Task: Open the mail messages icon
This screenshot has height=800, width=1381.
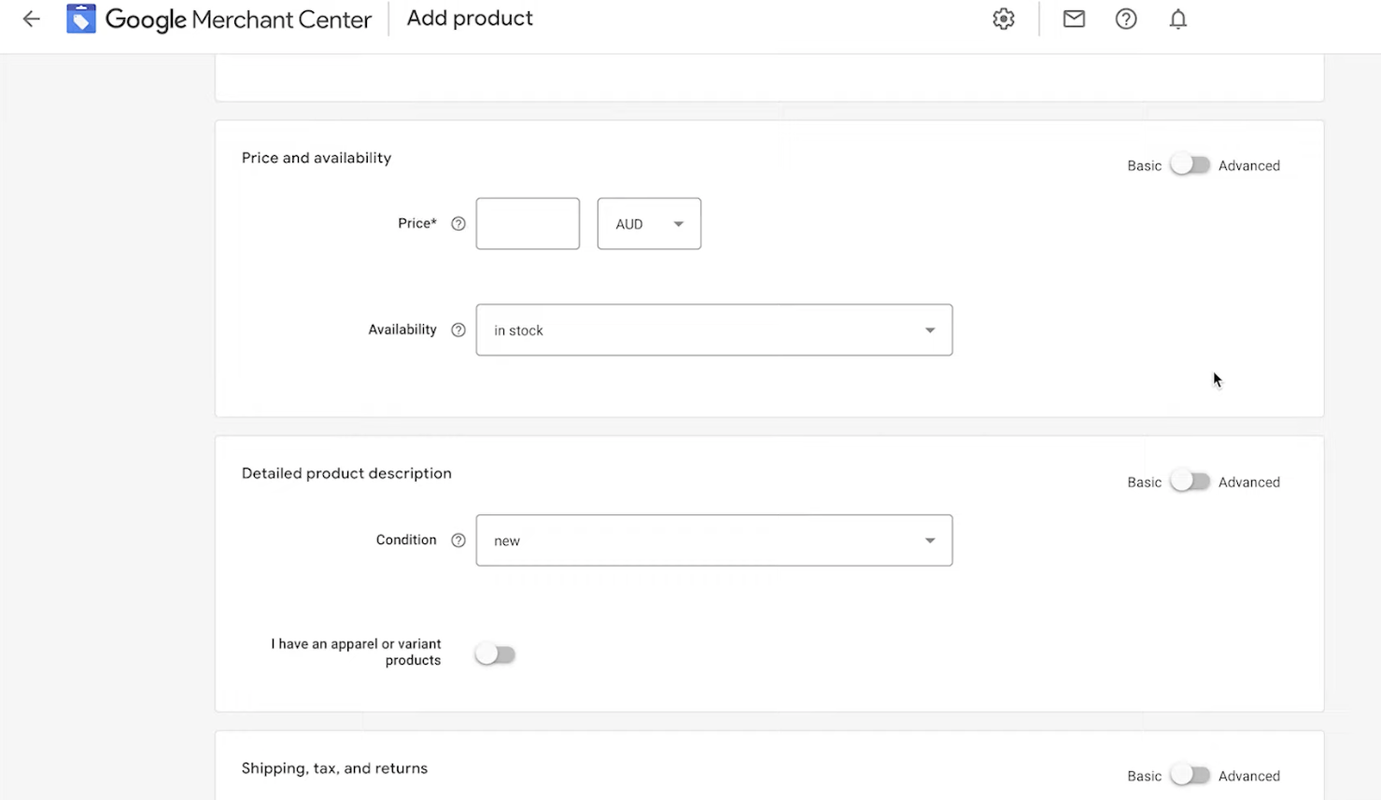Action: pos(1074,19)
